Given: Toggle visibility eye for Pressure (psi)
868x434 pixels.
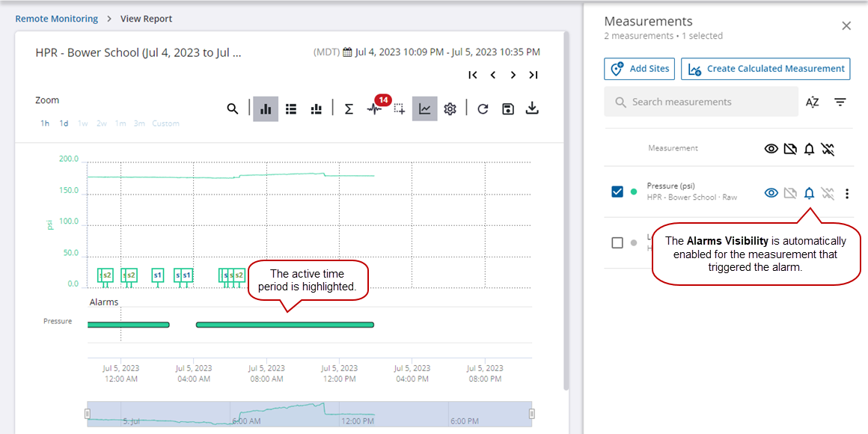Looking at the screenshot, I should tap(771, 194).
